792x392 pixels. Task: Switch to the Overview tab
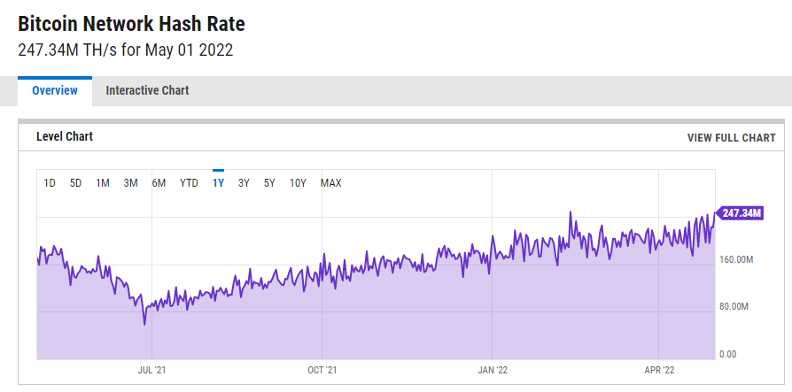click(x=55, y=91)
